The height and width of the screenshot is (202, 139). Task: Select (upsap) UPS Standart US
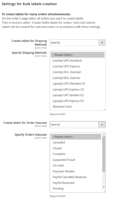click(78, 84)
